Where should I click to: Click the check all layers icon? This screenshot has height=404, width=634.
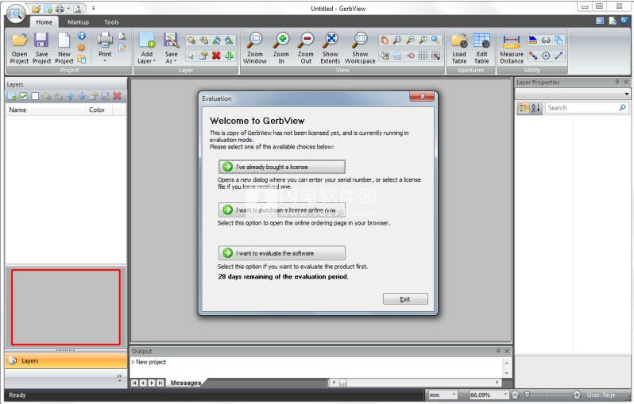(x=24, y=96)
